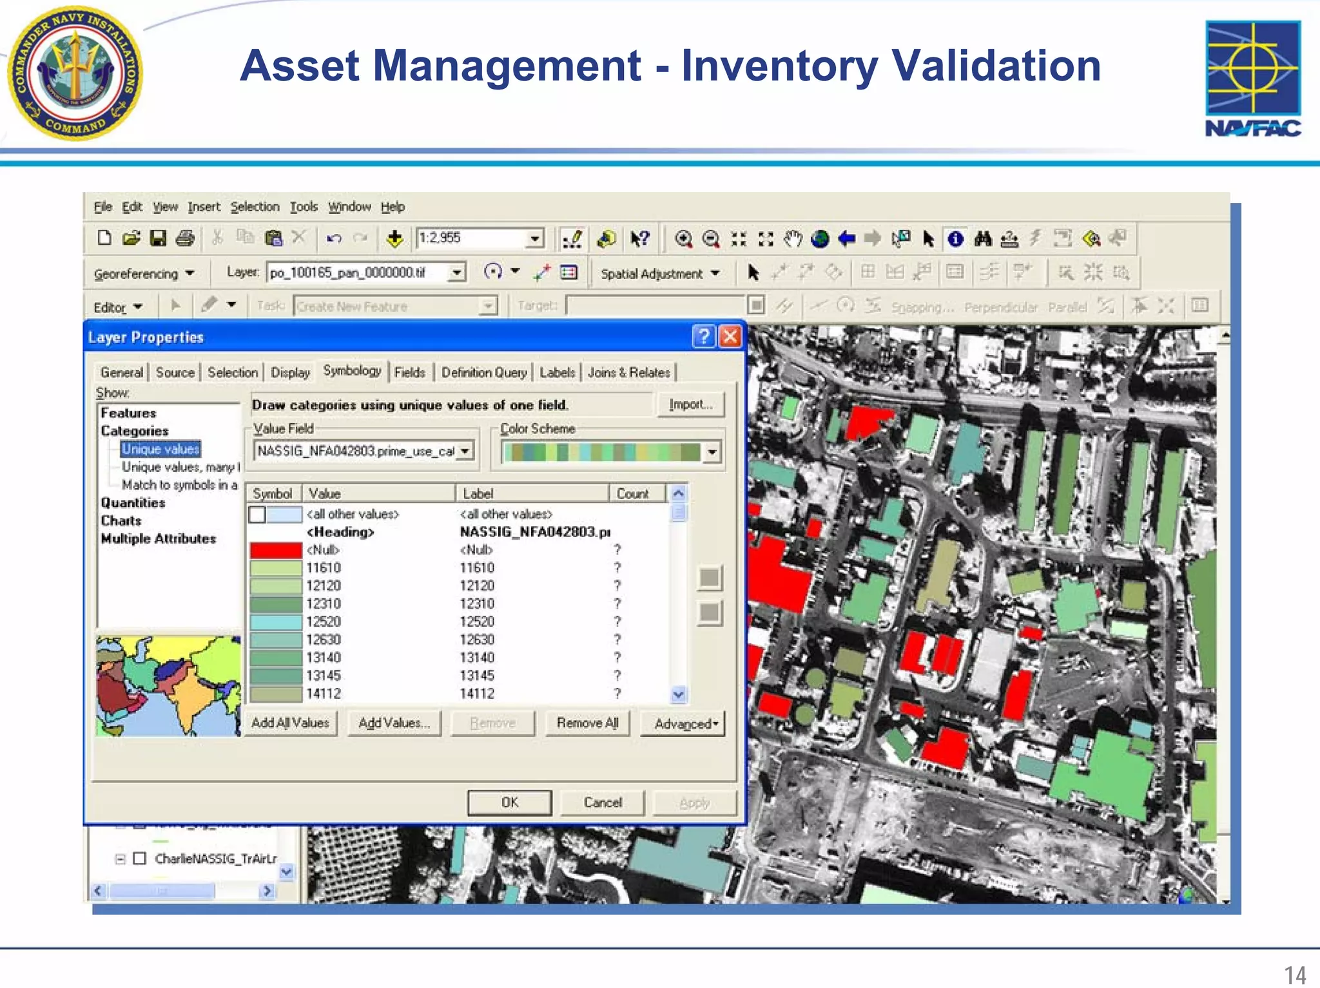The image size is (1320, 988).
Task: Click the Undo arrow icon
Action: point(333,238)
